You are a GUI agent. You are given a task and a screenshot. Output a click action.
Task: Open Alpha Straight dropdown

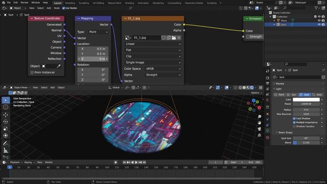pos(163,75)
